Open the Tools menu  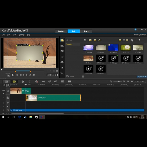[14, 35]
